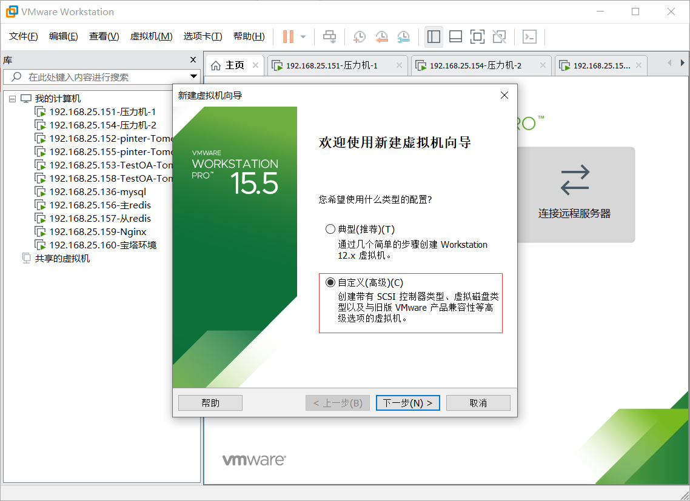Select 我的计算机 in the library tree
This screenshot has width=690, height=501.
click(58, 99)
